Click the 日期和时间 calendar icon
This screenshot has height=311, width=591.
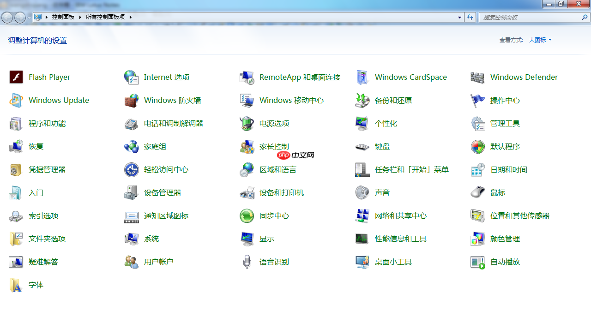click(x=478, y=169)
